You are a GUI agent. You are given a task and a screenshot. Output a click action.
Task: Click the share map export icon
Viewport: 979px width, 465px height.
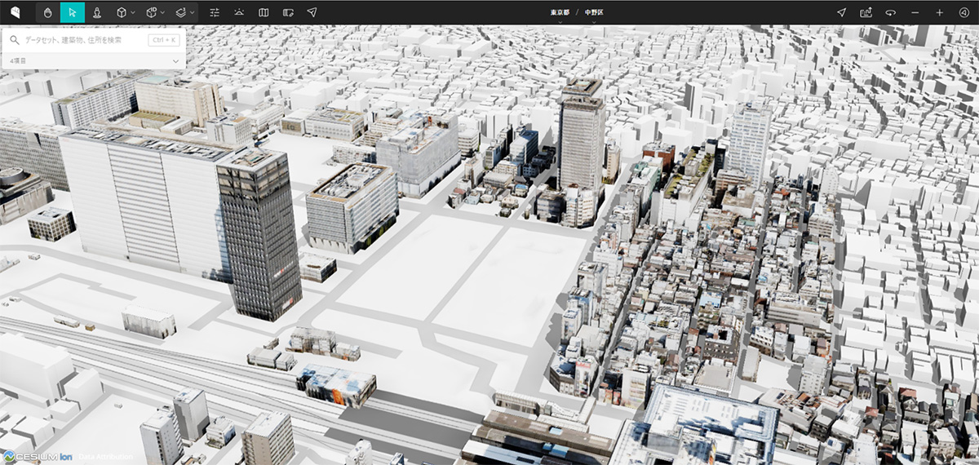coord(866,12)
